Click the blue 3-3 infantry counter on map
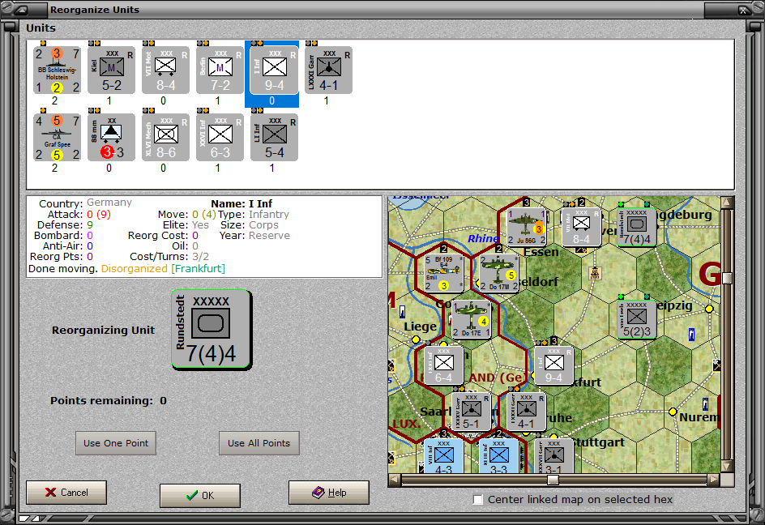This screenshot has height=525, width=765. [498, 456]
